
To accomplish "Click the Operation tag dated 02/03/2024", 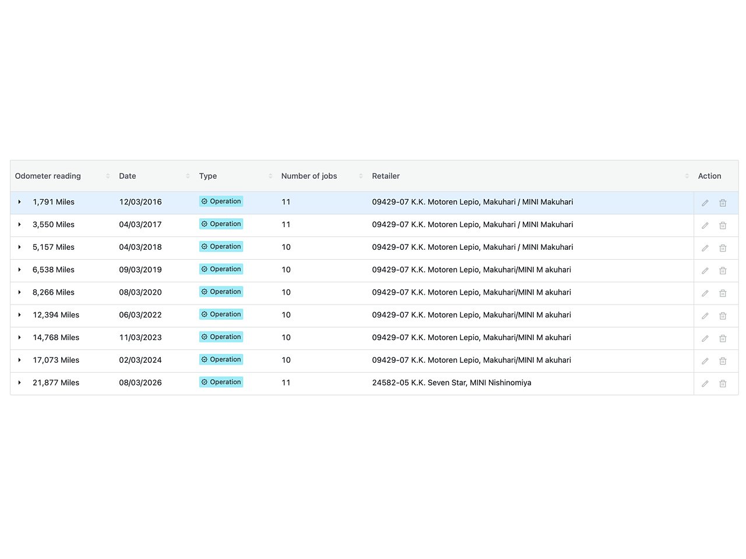I will 221,359.
